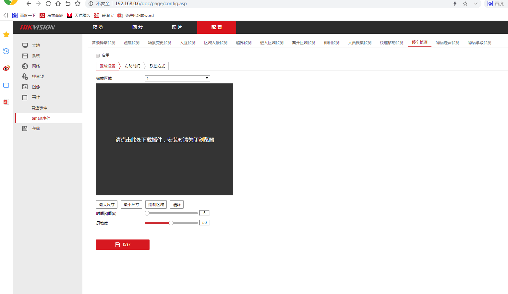Go to the 区域入侵侦测 tab

pyautogui.click(x=216, y=43)
